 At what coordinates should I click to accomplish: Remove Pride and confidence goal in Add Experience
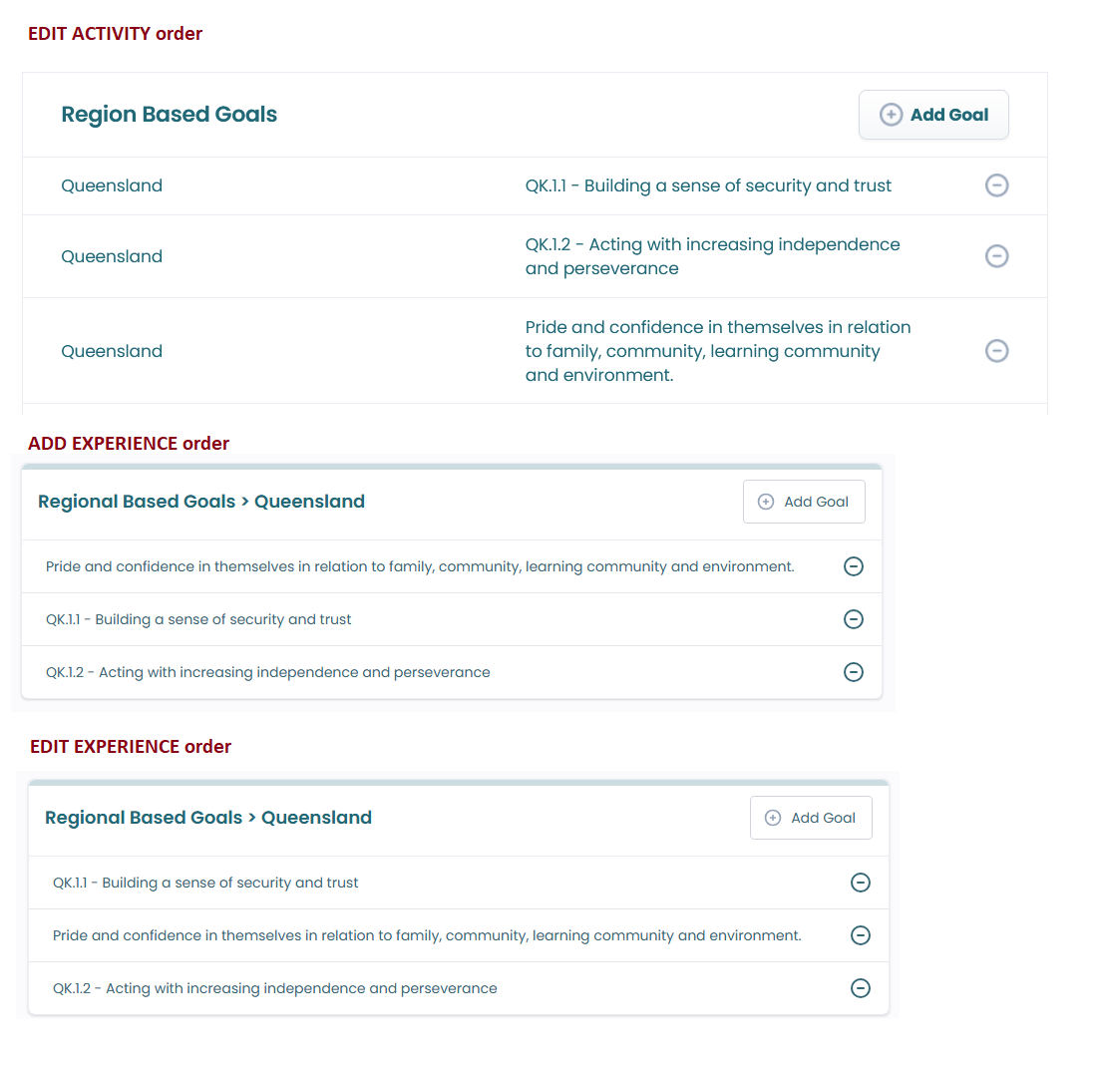point(854,566)
